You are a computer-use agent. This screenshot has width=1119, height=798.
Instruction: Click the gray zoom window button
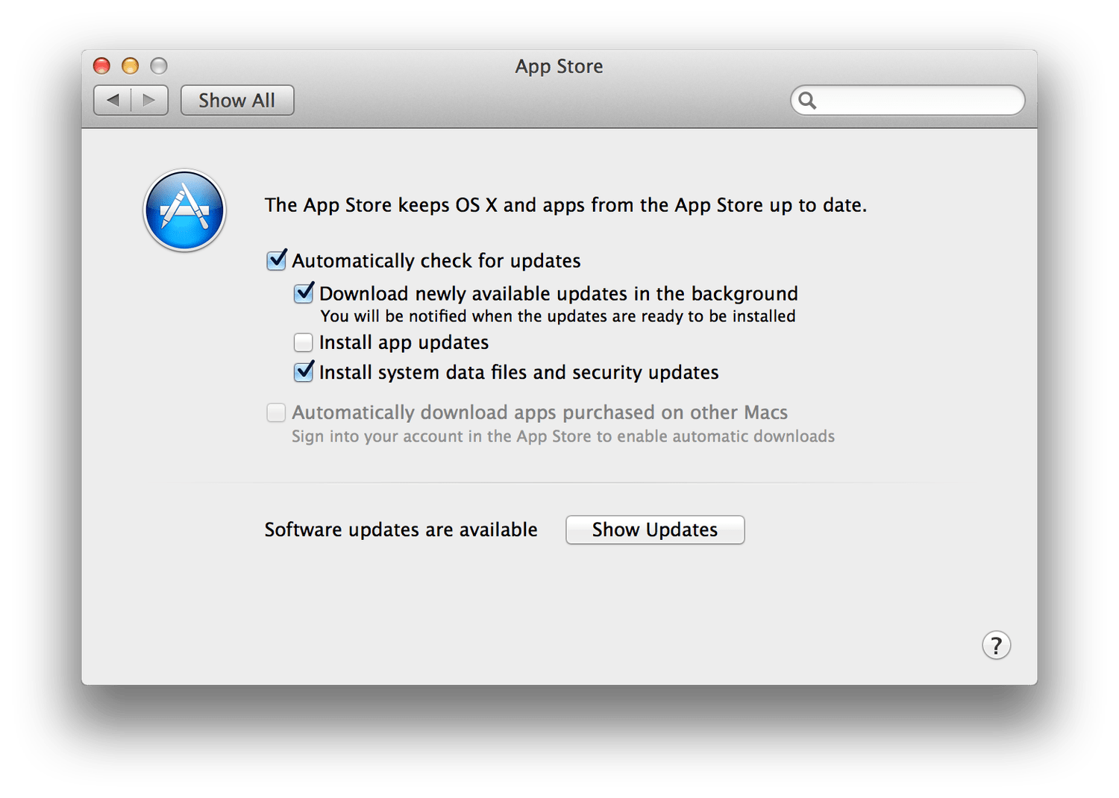(x=159, y=66)
